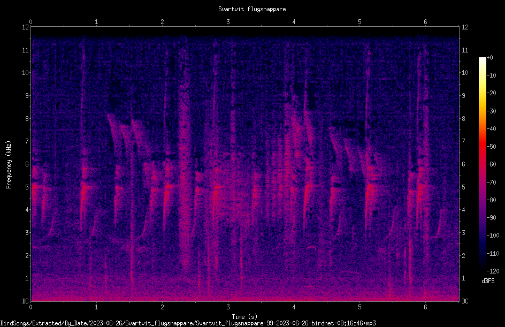Click the right '3' kHz tick label
The image size is (505, 327).
pos(463,233)
